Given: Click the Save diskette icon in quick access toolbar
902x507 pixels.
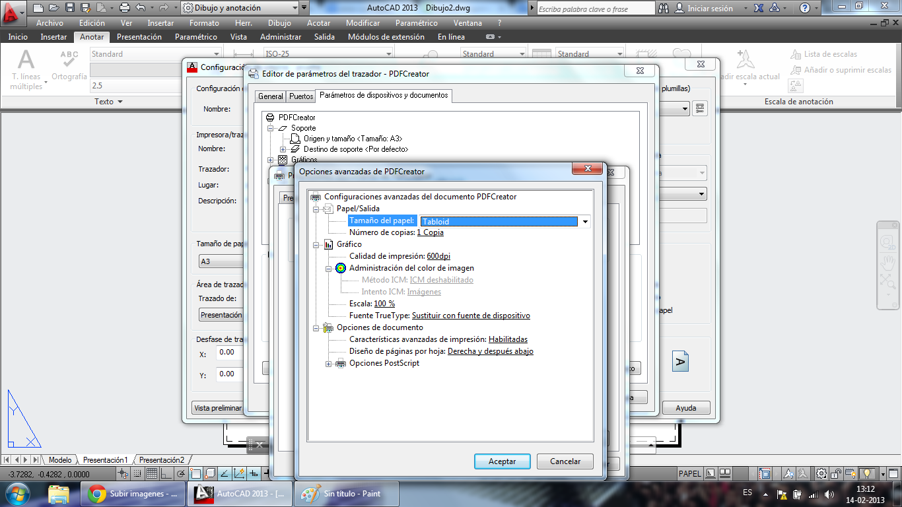Looking at the screenshot, I should [x=69, y=8].
